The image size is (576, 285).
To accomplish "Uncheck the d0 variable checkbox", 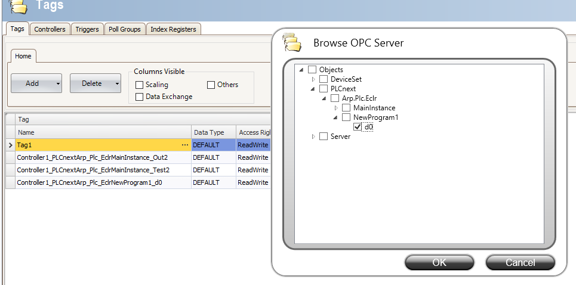I will pyautogui.click(x=358, y=127).
